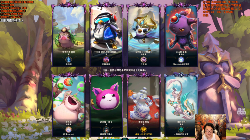Click the glowing blue orb summoner icon

(x=181, y=60)
